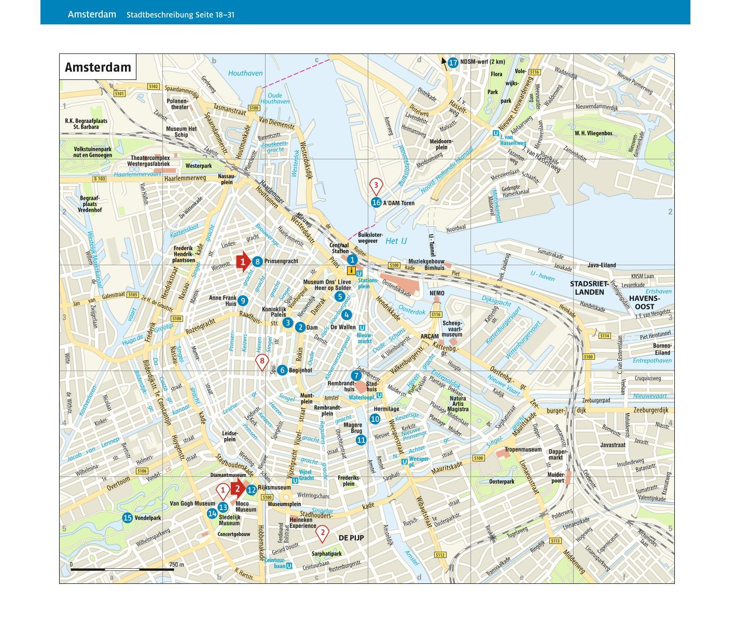The width and height of the screenshot is (735, 628).
Task: Click the Stadtbeschreibung Seite 18–31 reference
Action: tap(181, 15)
